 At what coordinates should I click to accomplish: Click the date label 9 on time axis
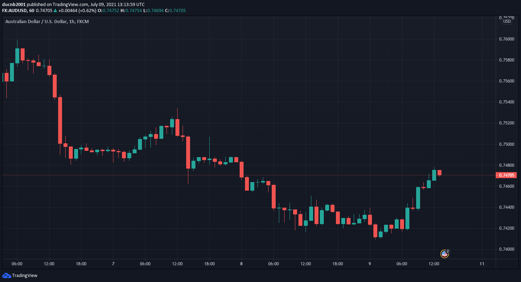point(370,264)
